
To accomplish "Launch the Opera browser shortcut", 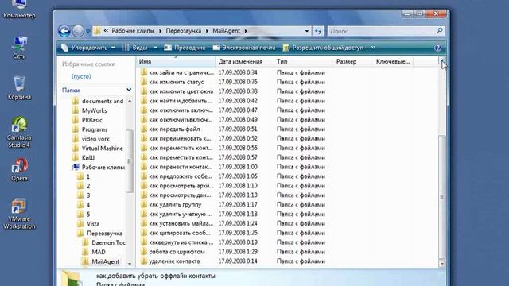I will pyautogui.click(x=19, y=169).
